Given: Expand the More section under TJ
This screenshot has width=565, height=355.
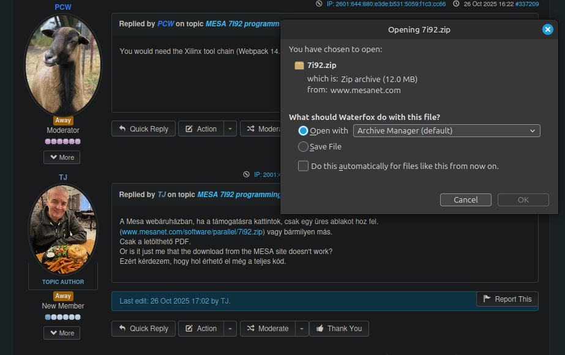Looking at the screenshot, I should (62, 333).
